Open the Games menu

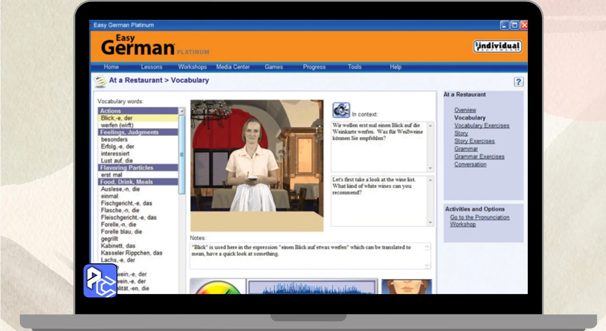pyautogui.click(x=274, y=67)
